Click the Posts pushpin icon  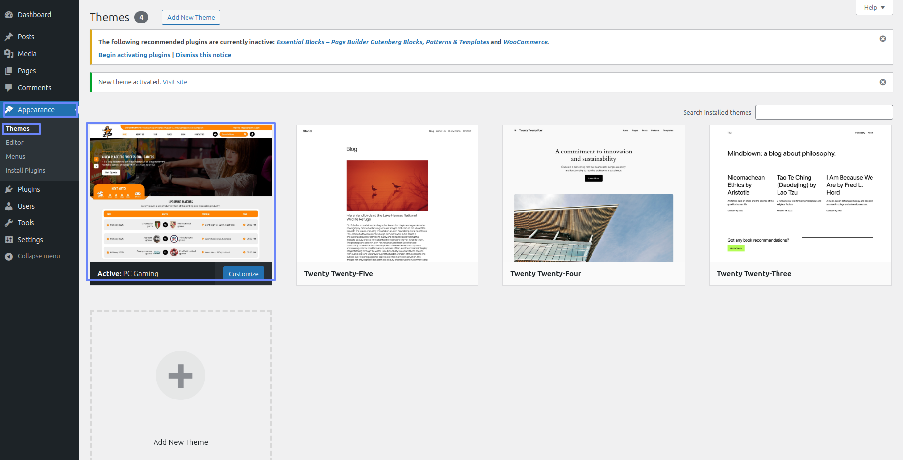[x=9, y=37]
